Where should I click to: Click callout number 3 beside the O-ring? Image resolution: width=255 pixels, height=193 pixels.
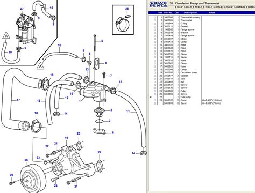click(110, 121)
